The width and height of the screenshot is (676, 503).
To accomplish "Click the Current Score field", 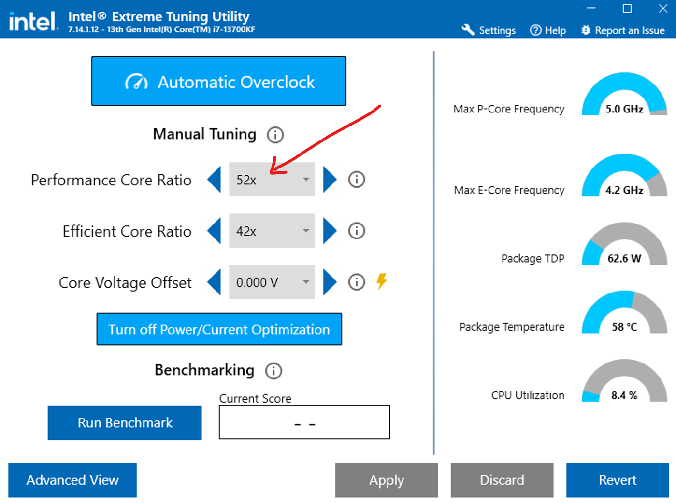I will (304, 422).
